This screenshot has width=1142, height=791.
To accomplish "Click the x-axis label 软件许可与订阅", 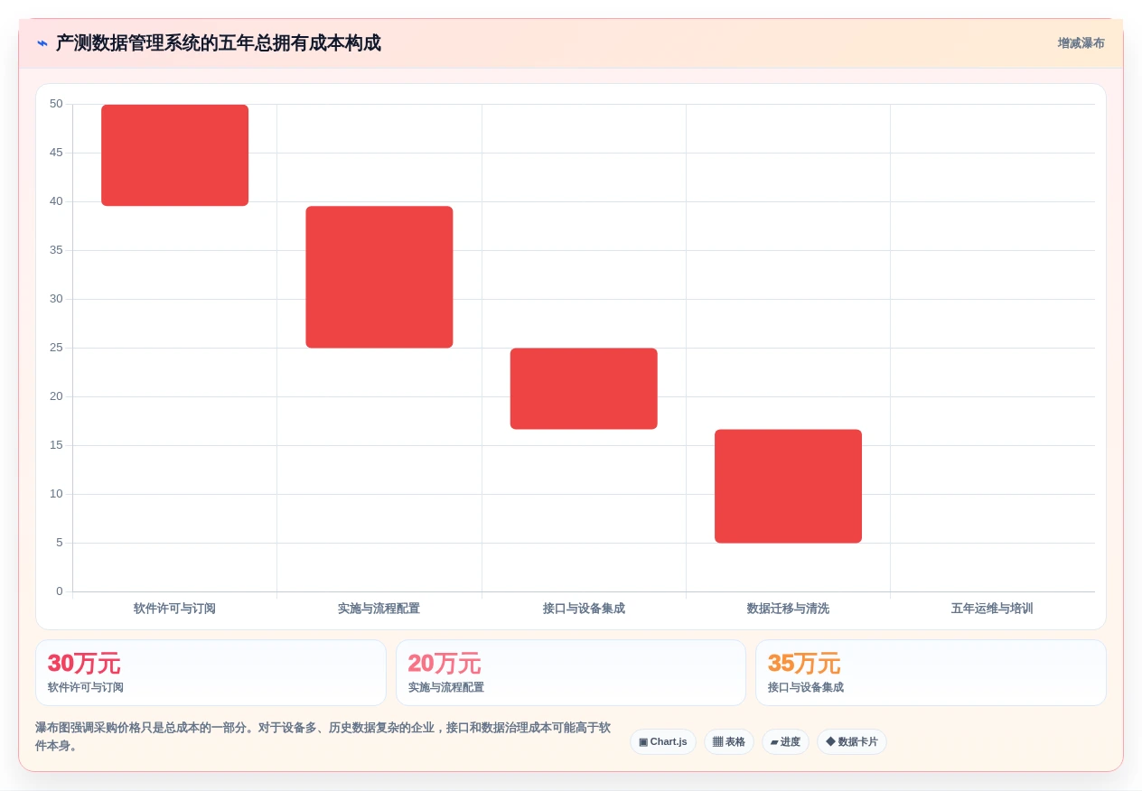I will (174, 609).
